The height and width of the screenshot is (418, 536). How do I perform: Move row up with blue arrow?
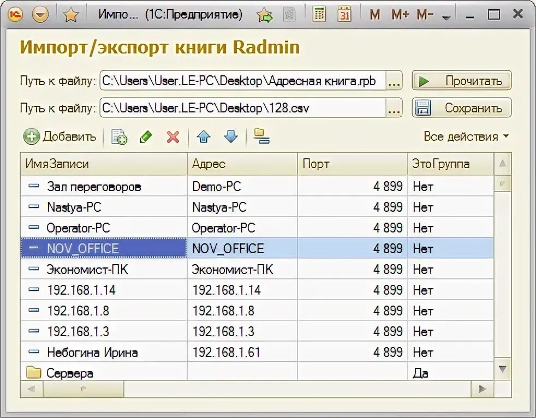(204, 137)
